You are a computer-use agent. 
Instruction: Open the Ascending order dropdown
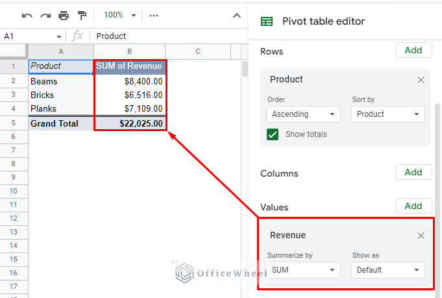(303, 114)
